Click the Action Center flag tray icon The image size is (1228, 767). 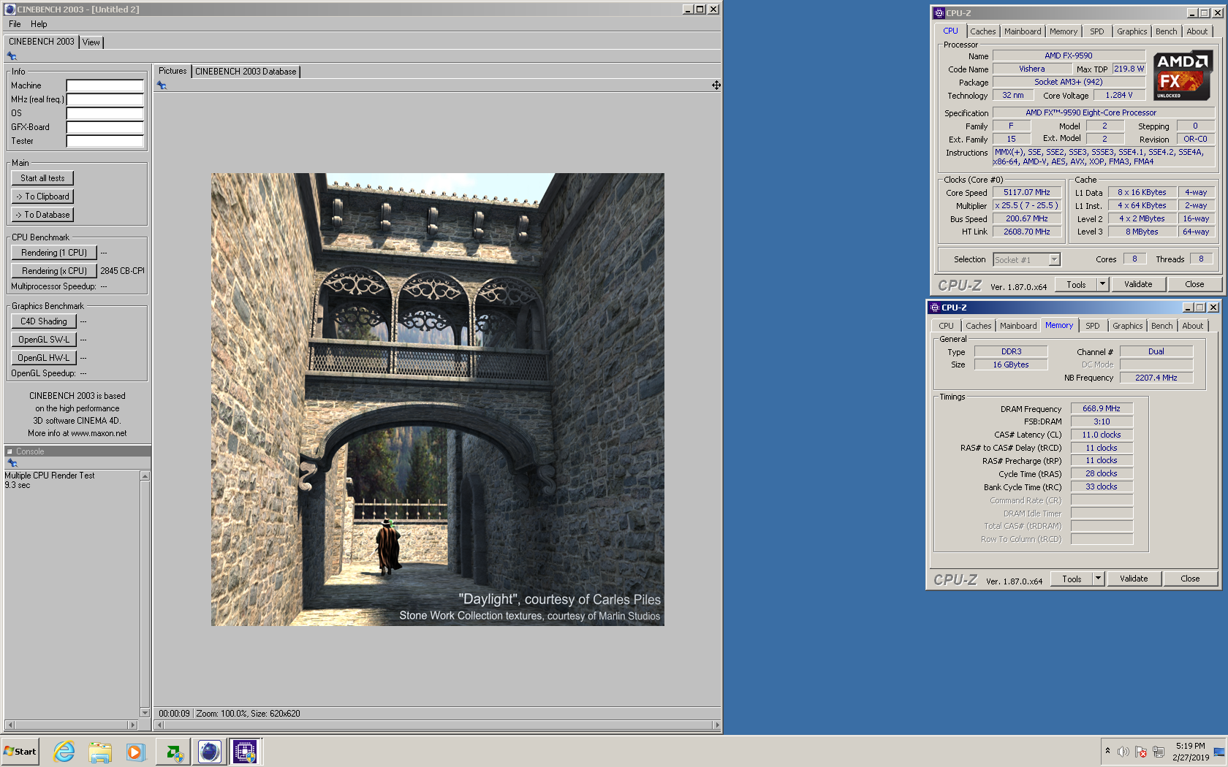pyautogui.click(x=1141, y=752)
